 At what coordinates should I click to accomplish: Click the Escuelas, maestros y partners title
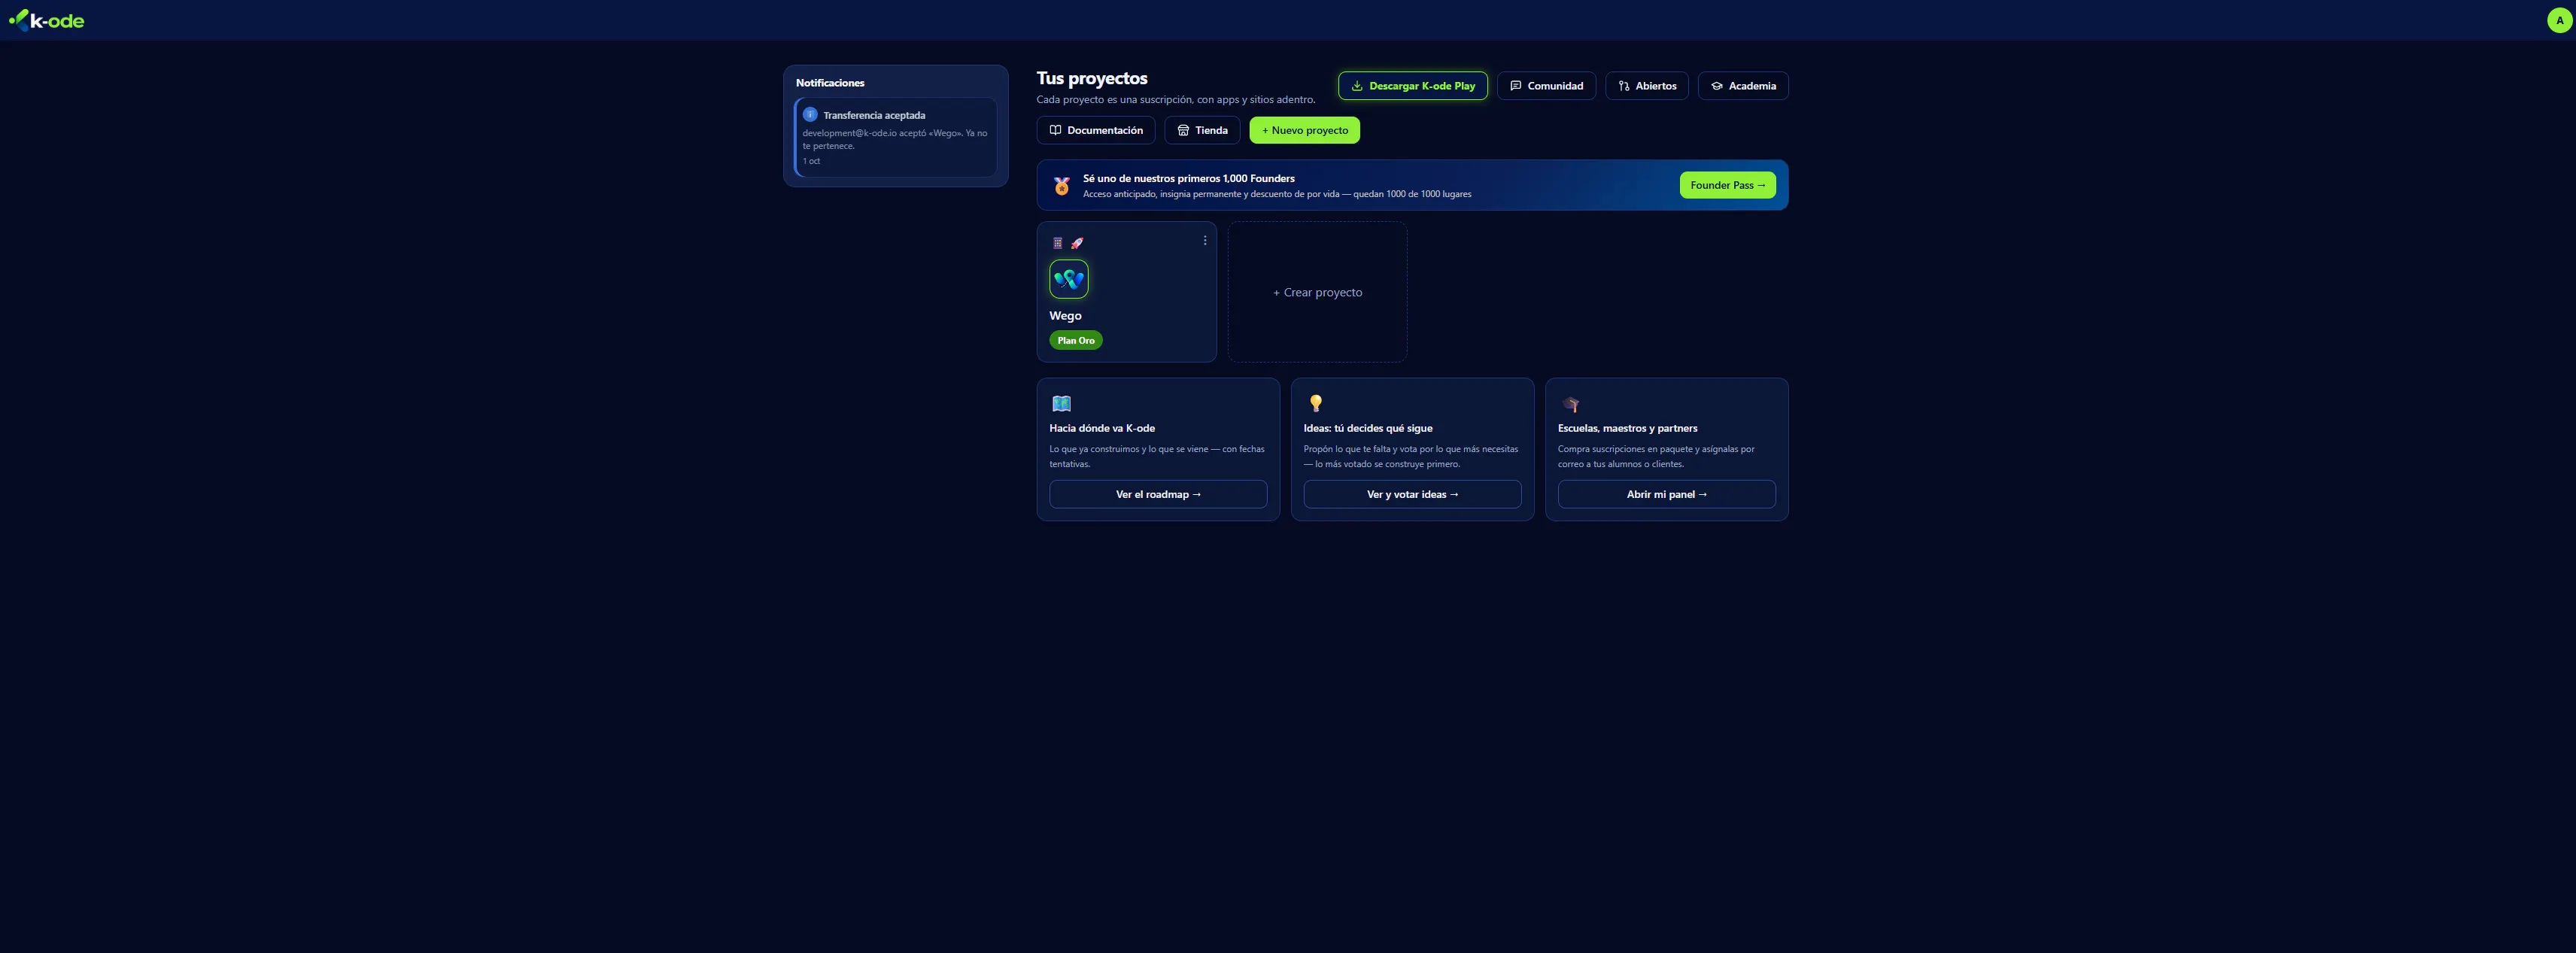[x=1627, y=428]
